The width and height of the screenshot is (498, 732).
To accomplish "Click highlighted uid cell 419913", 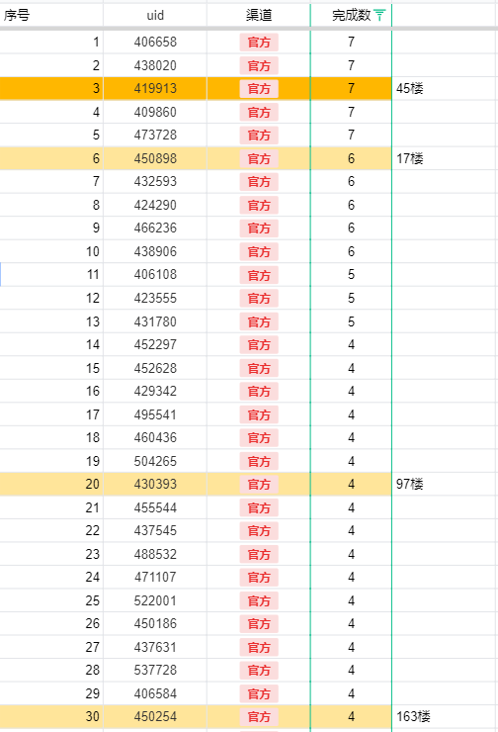I will point(155,88).
